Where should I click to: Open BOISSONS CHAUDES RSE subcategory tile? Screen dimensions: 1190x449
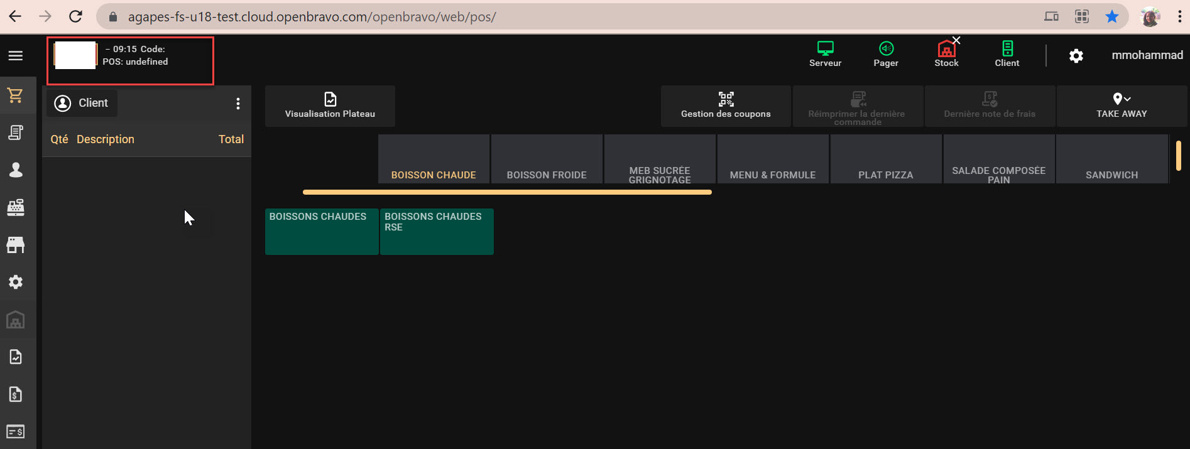(437, 232)
